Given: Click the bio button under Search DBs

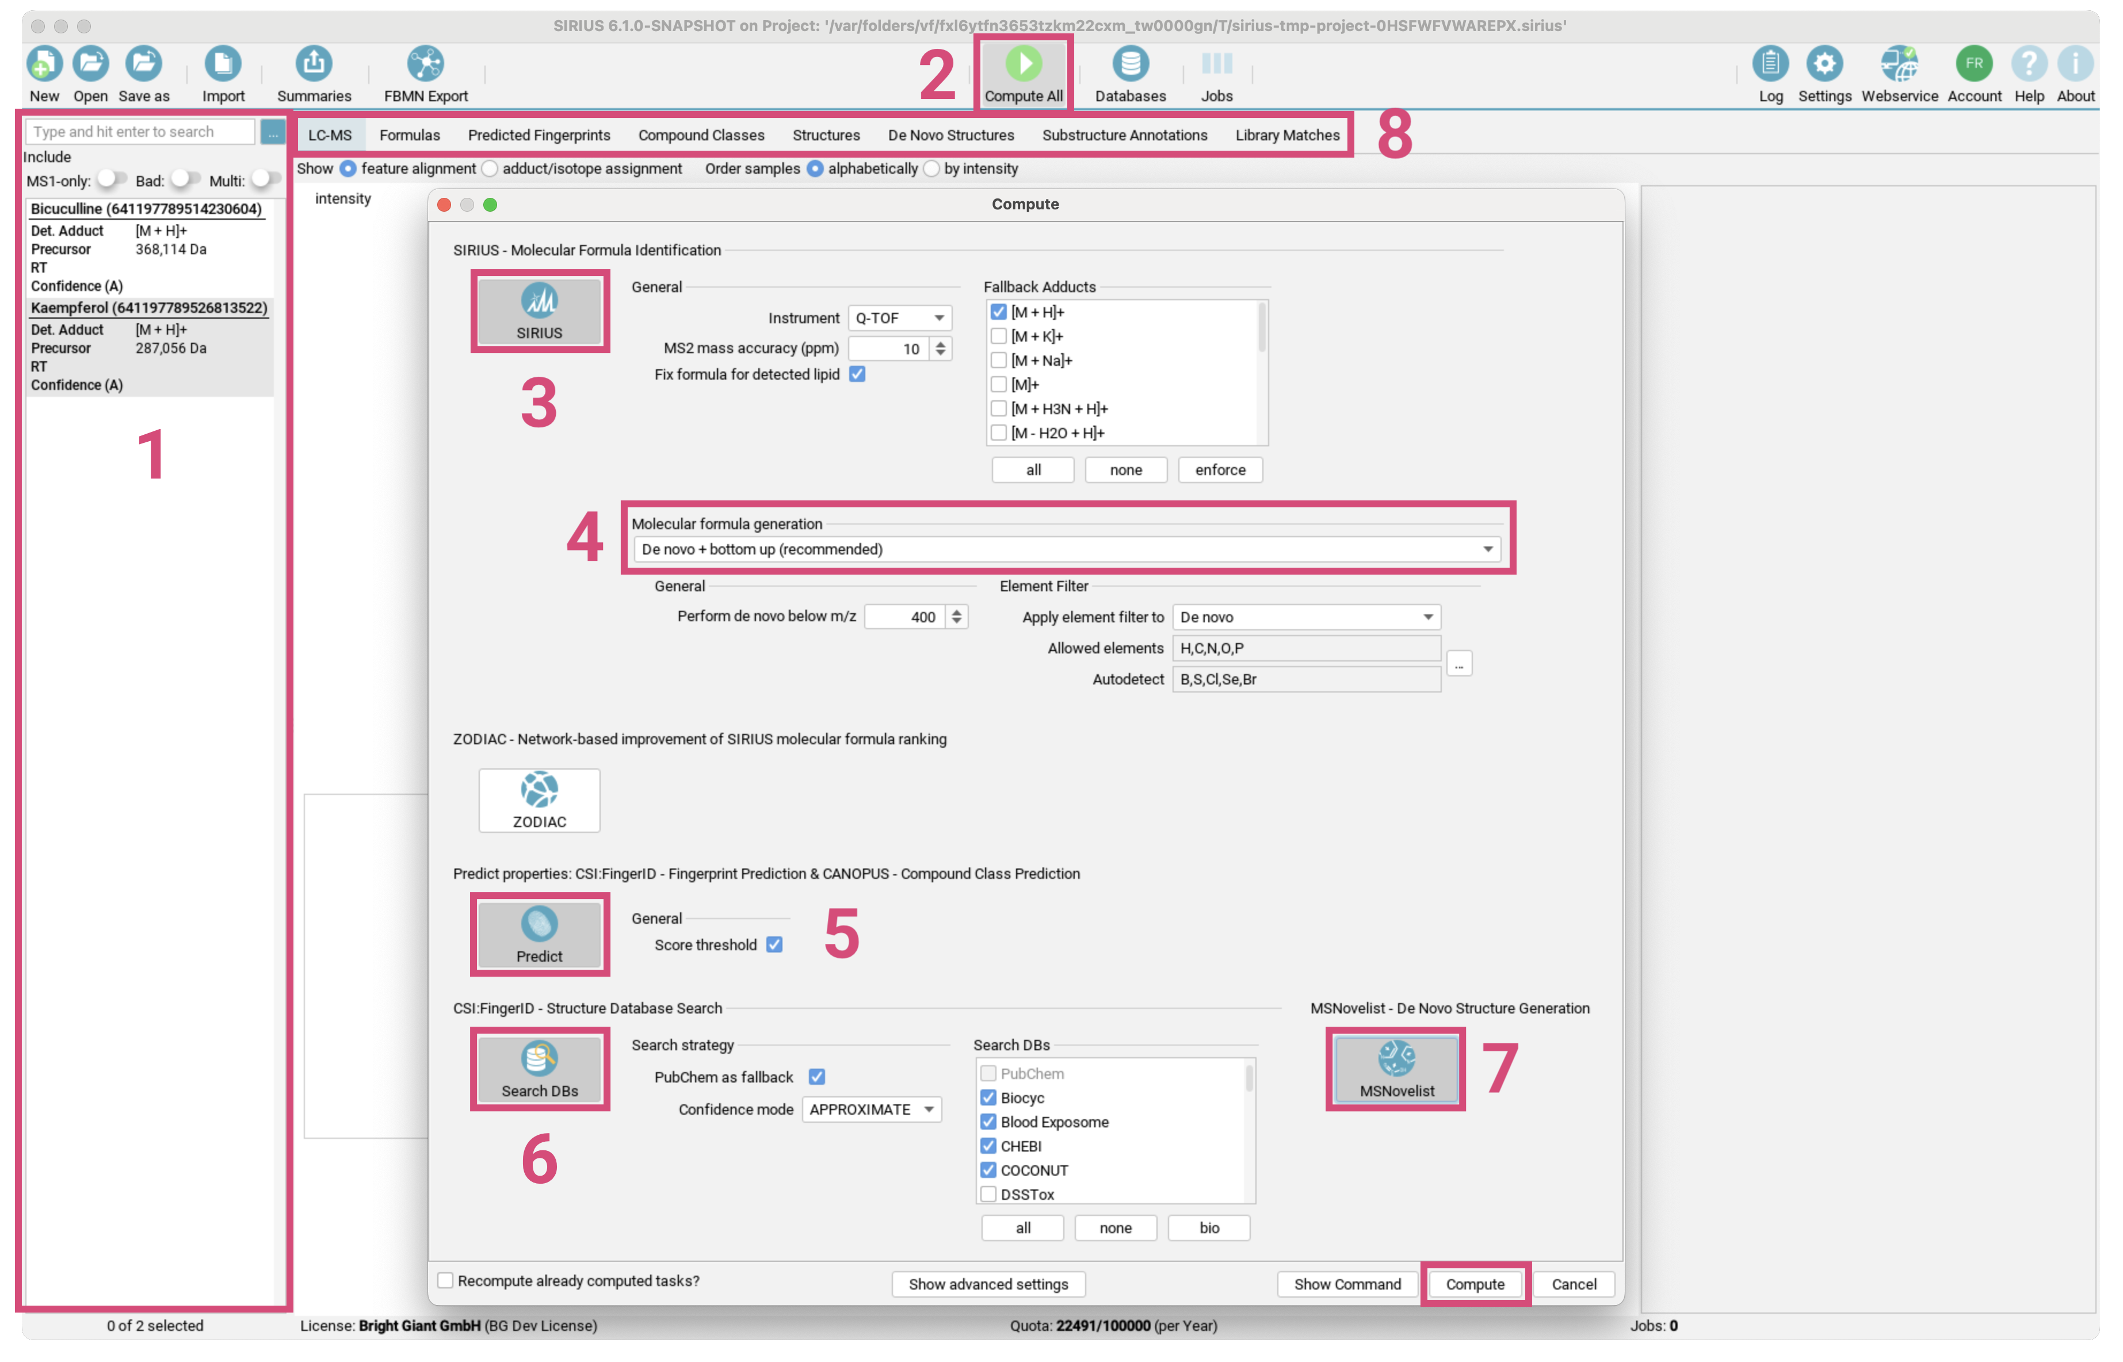Looking at the screenshot, I should 1208,1227.
